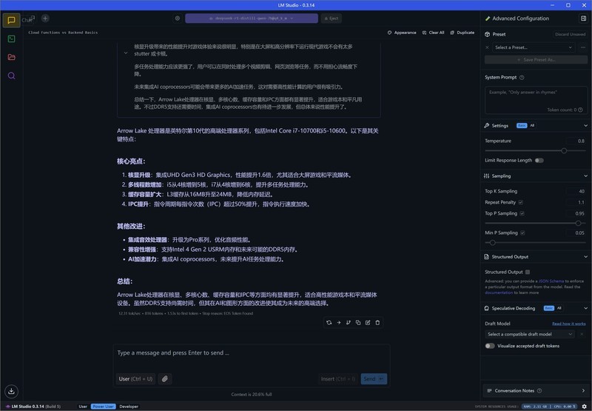Screen dimensions: 592x411
Task: Click the Top K Sampling value field
Action: (x=576, y=191)
